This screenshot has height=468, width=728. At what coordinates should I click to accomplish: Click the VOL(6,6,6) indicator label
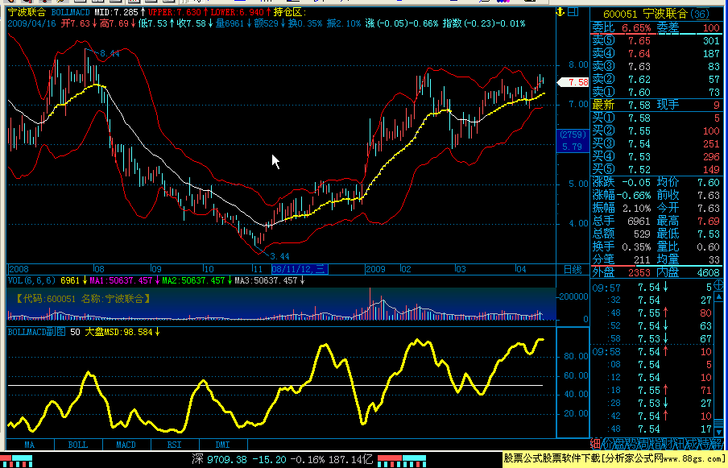click(x=31, y=280)
